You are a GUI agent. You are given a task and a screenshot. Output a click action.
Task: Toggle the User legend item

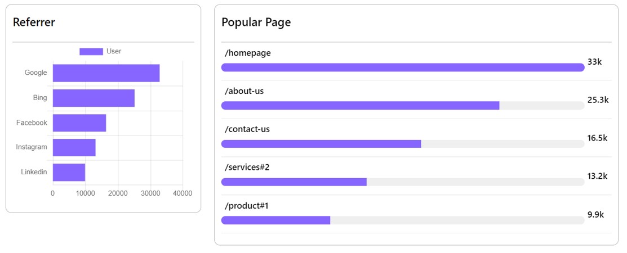100,52
